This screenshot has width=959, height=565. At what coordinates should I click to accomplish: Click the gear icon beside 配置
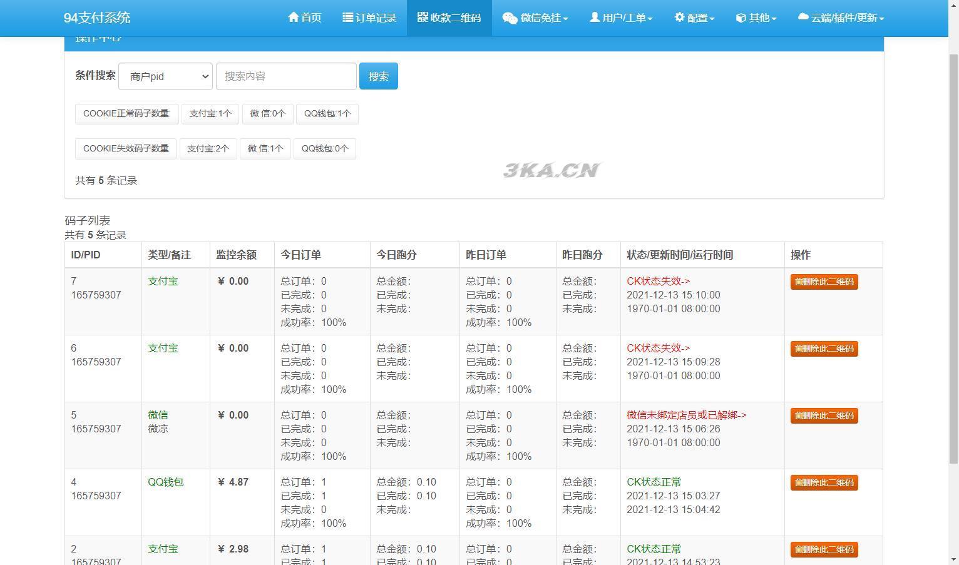coord(679,17)
